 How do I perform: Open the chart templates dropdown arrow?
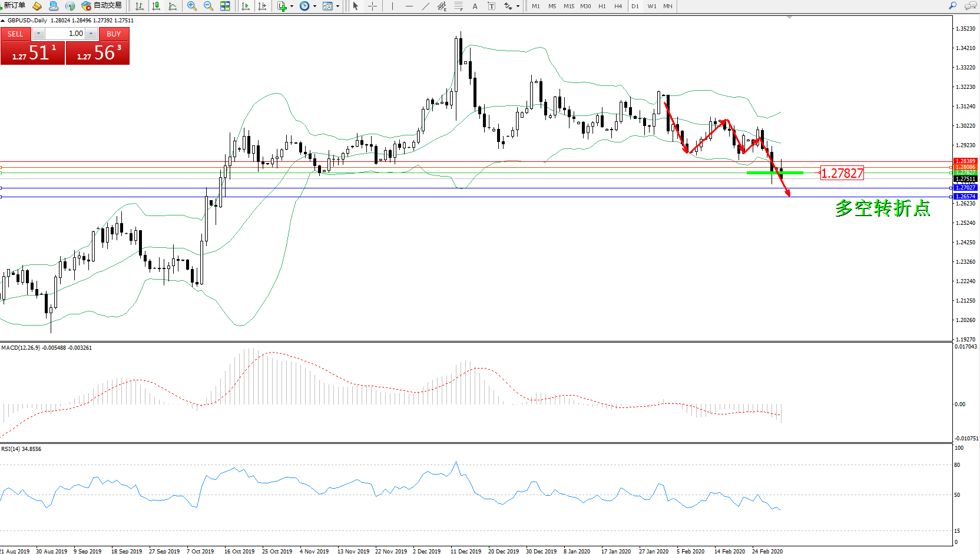[337, 6]
